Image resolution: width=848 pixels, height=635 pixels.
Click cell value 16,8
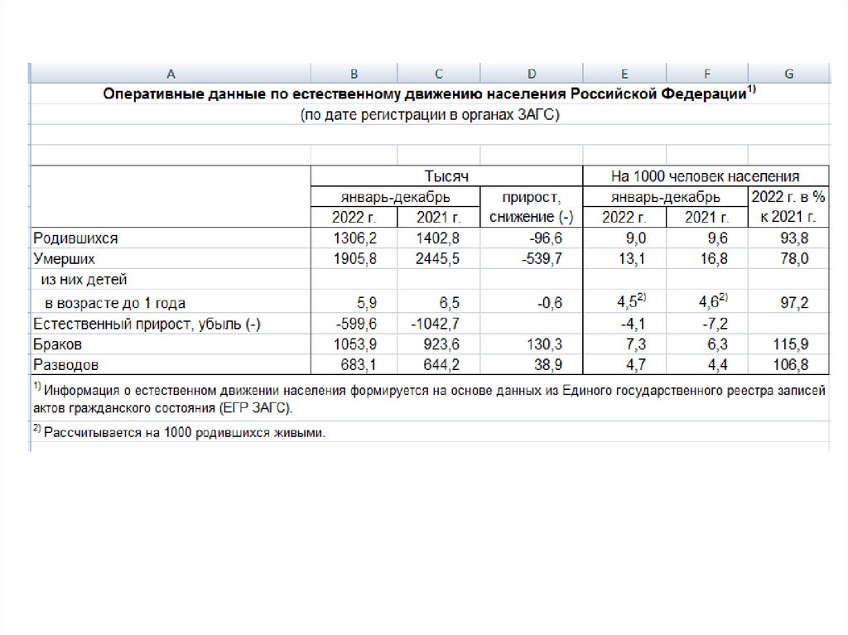coord(714,258)
